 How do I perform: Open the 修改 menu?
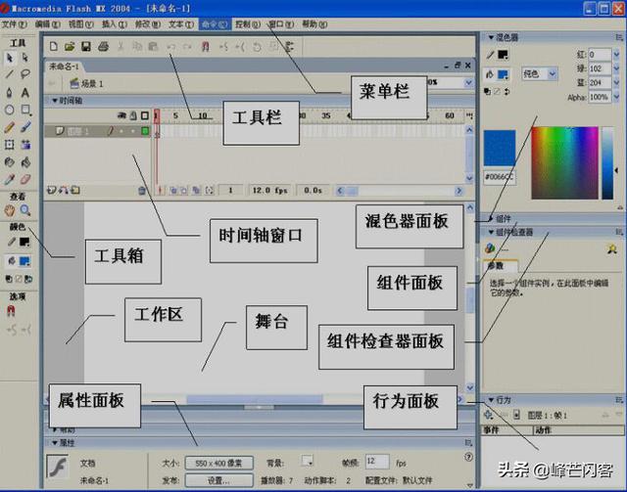click(x=148, y=24)
